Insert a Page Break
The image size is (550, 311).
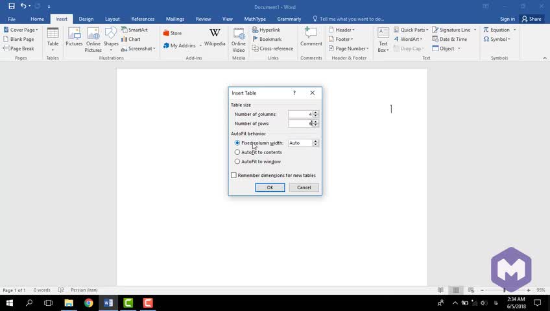[19, 49]
